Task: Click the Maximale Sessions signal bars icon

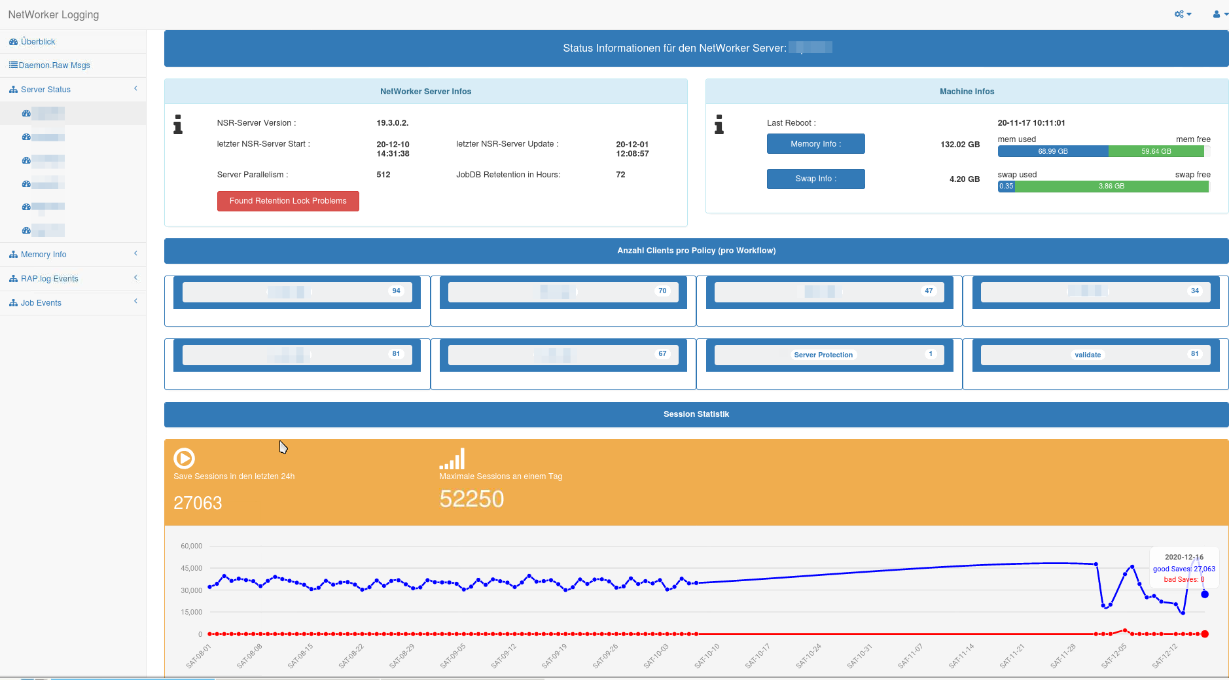Action: pyautogui.click(x=452, y=458)
